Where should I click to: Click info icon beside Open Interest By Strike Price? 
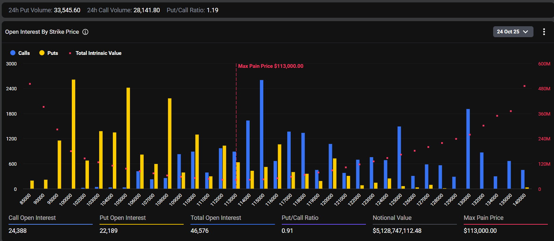(85, 32)
